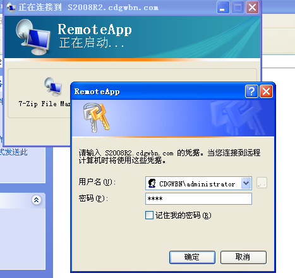Click the 用户名(U) label

coord(97,182)
